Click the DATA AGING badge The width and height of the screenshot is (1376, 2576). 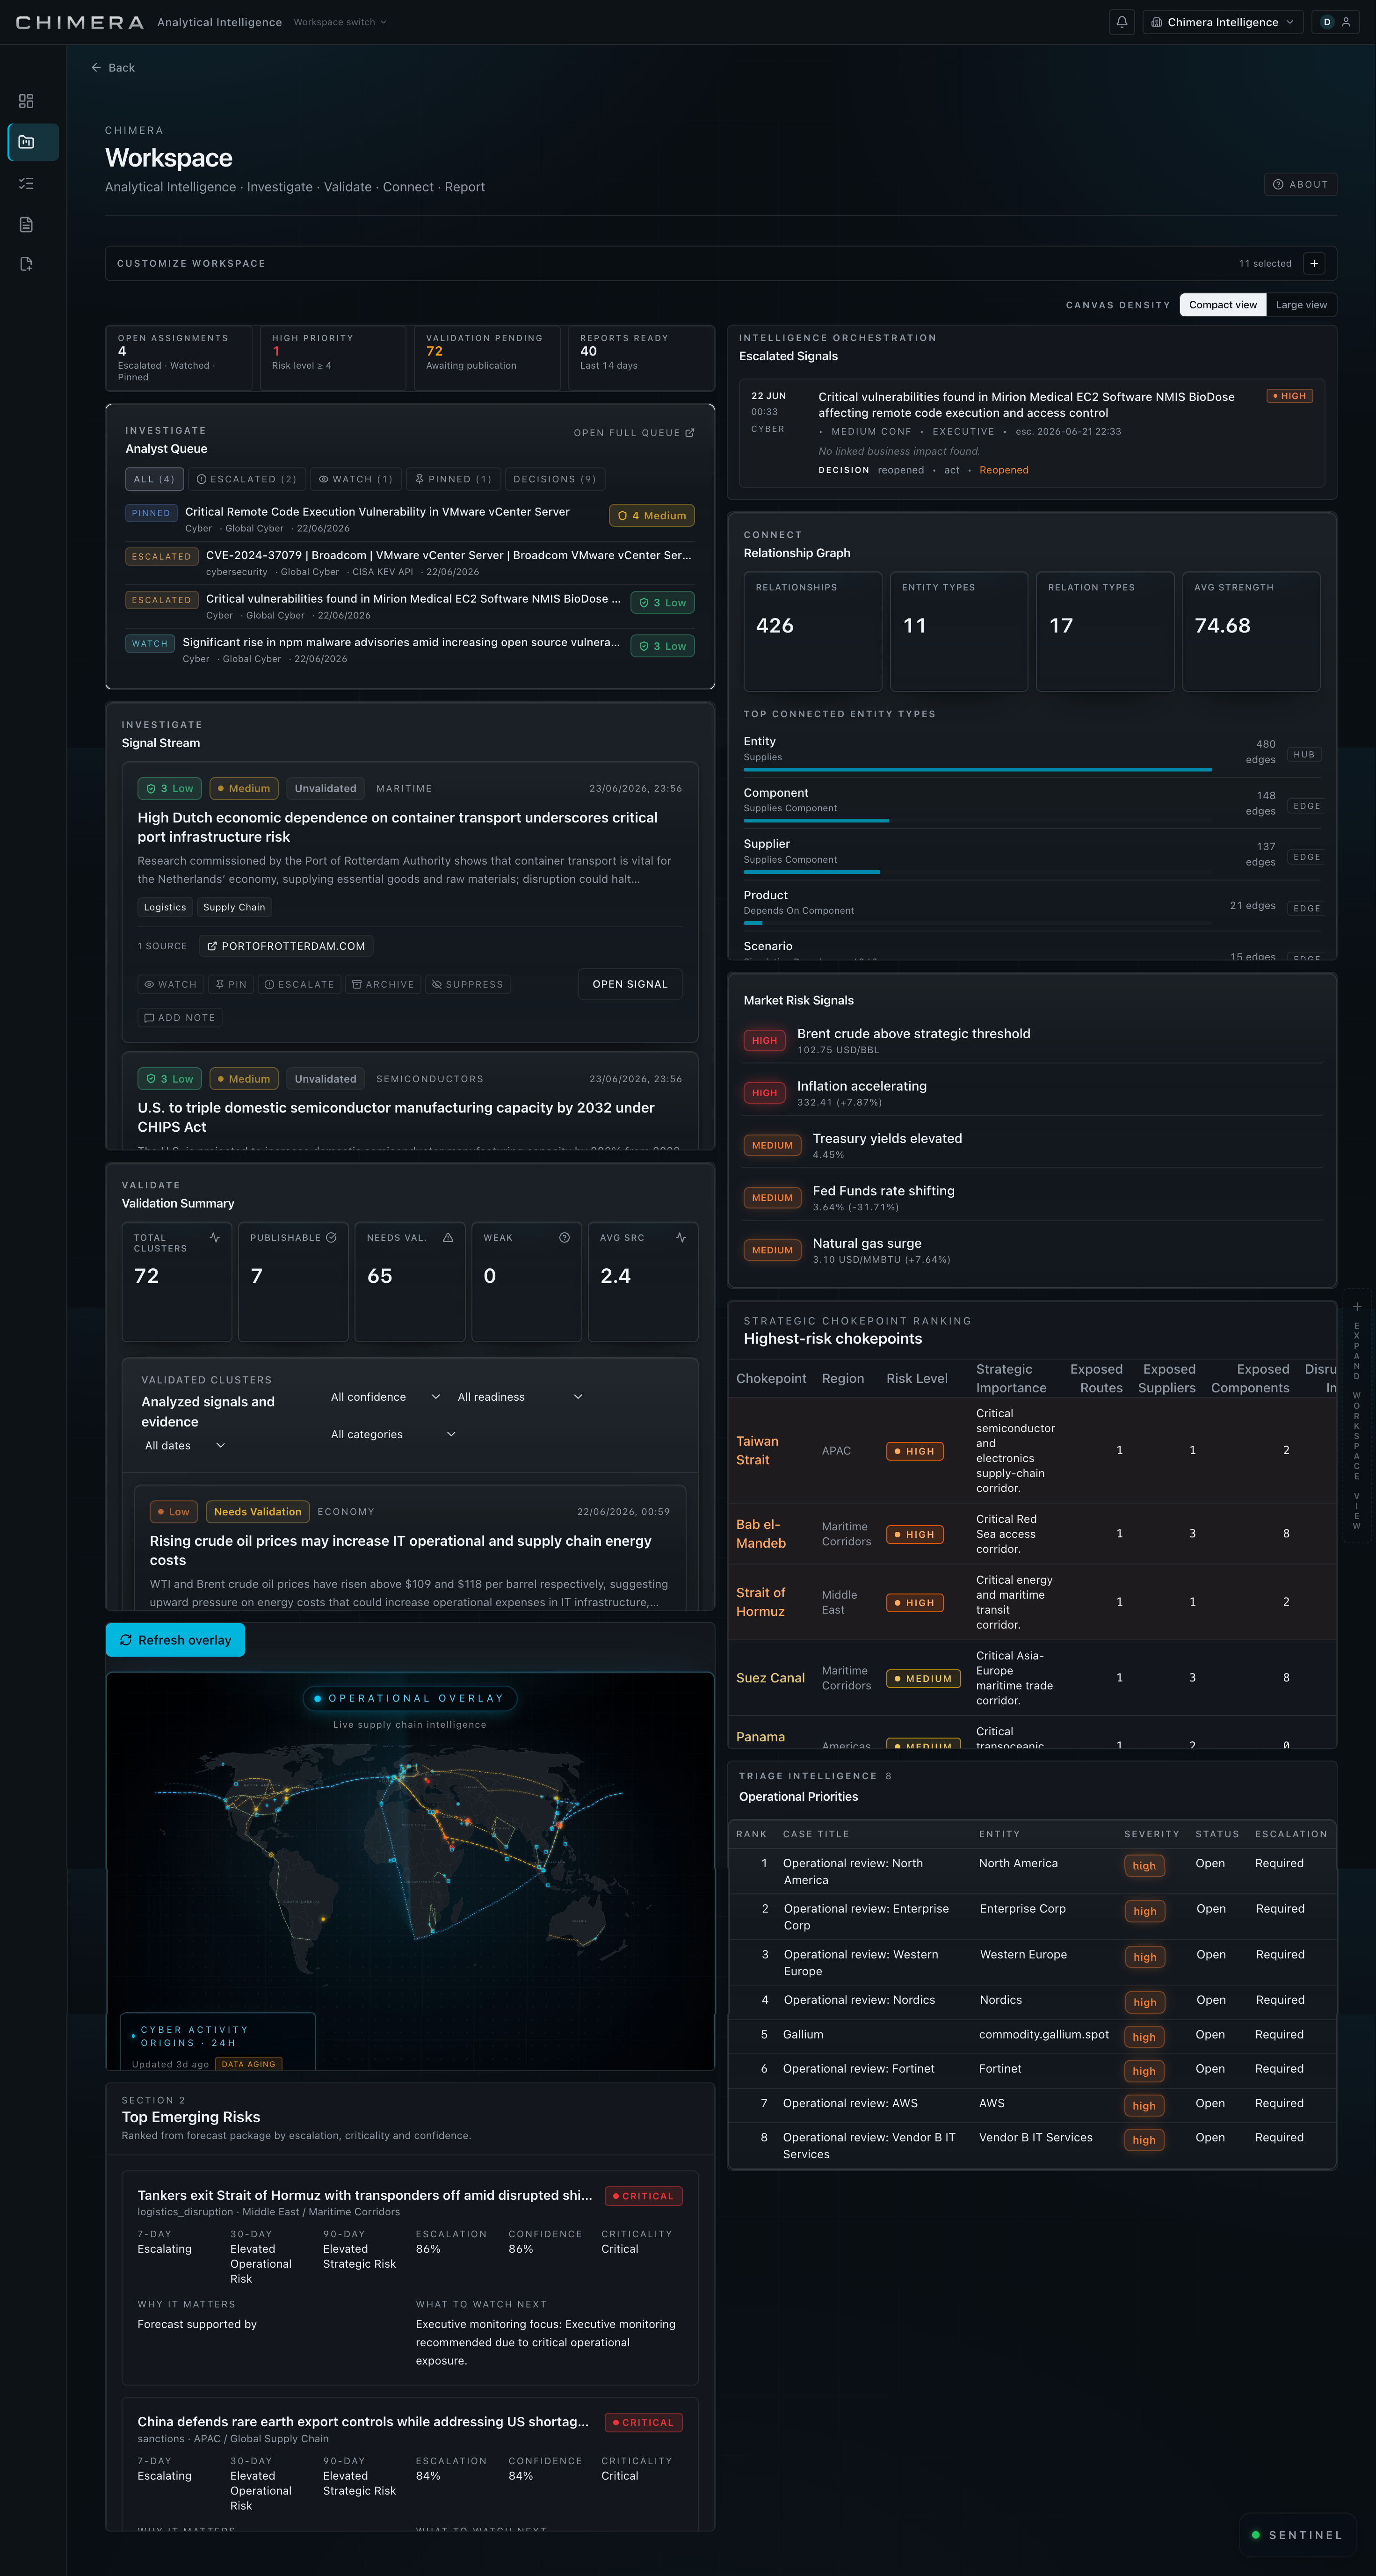pos(248,2064)
